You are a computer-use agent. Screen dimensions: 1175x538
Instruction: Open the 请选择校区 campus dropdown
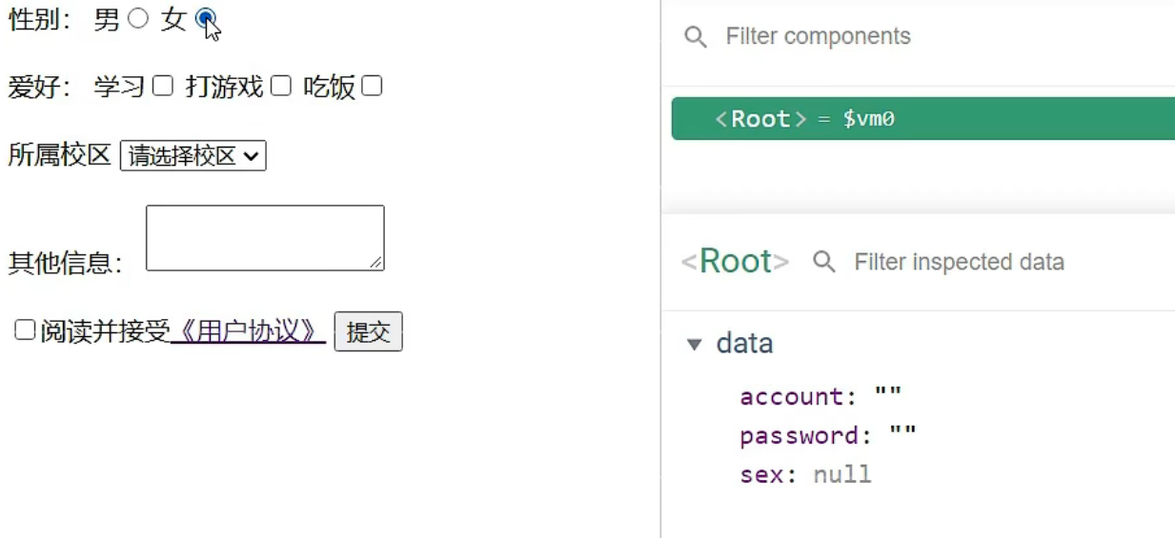point(193,156)
